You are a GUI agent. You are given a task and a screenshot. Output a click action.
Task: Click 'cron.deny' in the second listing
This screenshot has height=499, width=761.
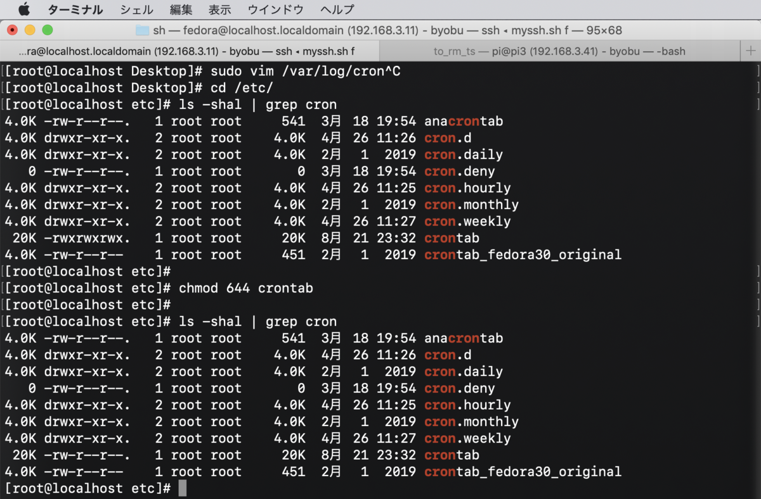(x=460, y=388)
